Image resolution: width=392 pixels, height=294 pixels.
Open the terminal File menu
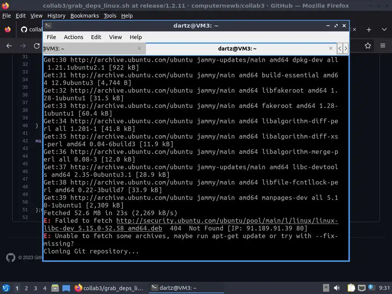[51, 37]
